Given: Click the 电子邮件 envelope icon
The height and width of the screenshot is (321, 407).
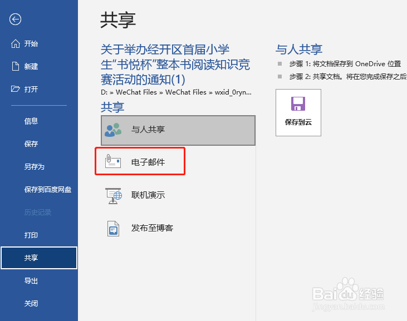Looking at the screenshot, I should pyautogui.click(x=113, y=161).
